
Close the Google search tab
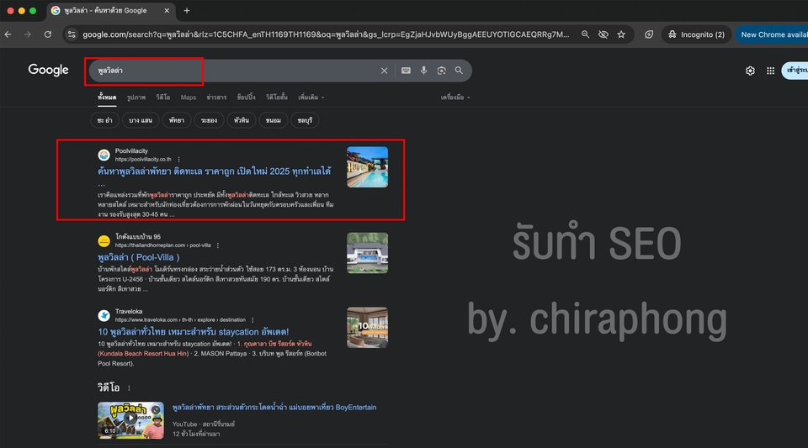pos(167,10)
